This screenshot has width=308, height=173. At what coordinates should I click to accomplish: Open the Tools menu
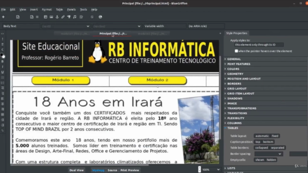(83, 10)
